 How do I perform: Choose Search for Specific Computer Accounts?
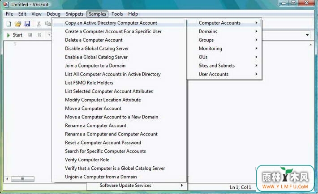click(119, 151)
